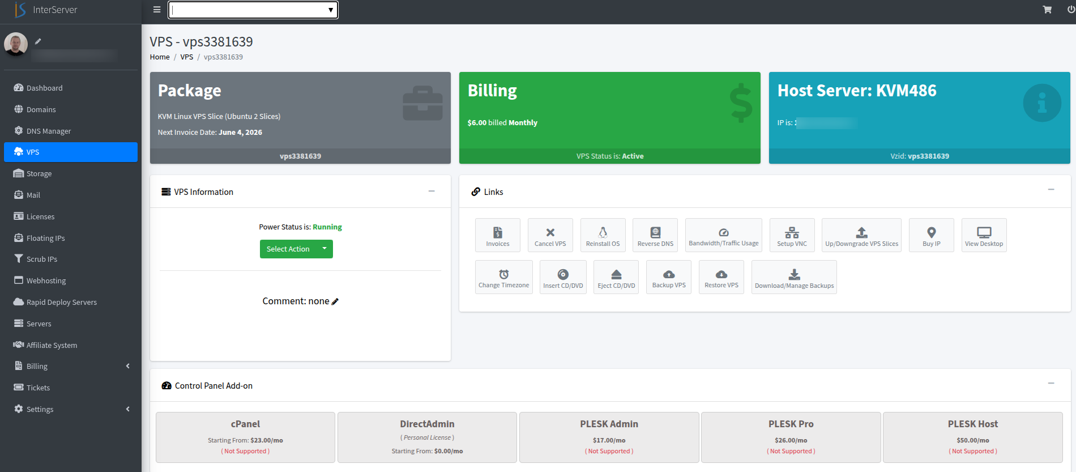Click the Select Action button
Screen dimensions: 1076x472
click(x=288, y=249)
